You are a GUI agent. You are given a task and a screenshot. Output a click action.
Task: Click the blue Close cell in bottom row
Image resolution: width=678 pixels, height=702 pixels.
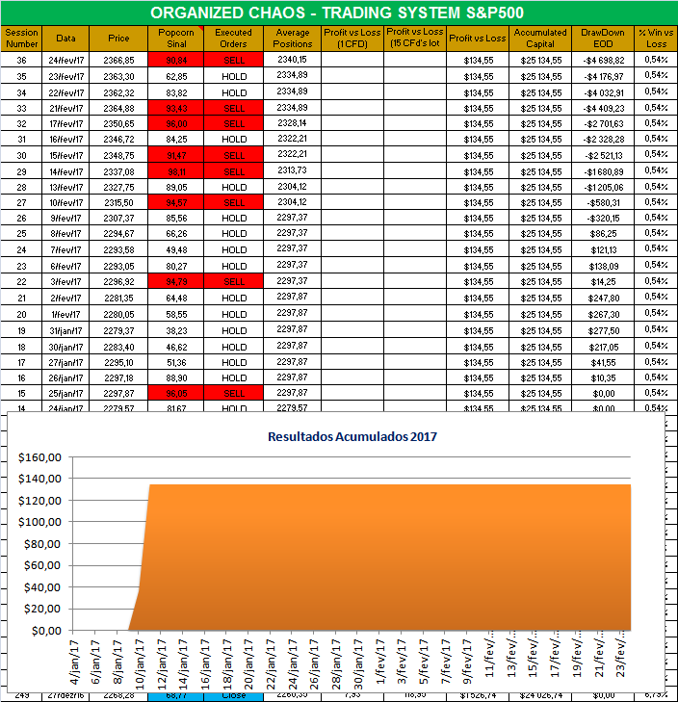tap(233, 696)
